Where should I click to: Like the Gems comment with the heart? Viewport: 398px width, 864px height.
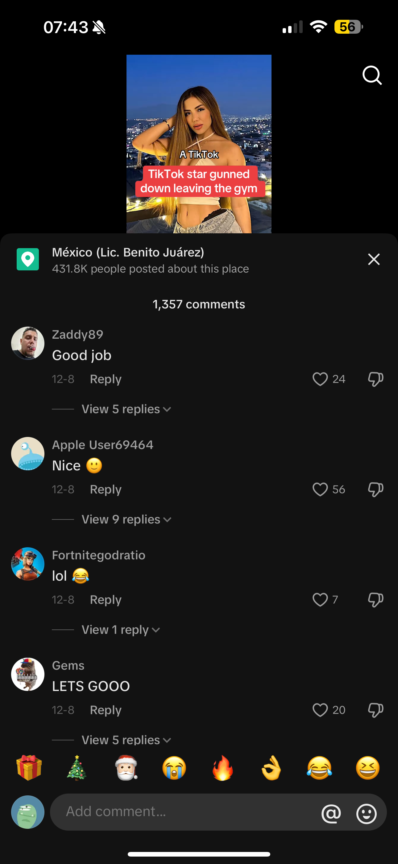coord(320,710)
